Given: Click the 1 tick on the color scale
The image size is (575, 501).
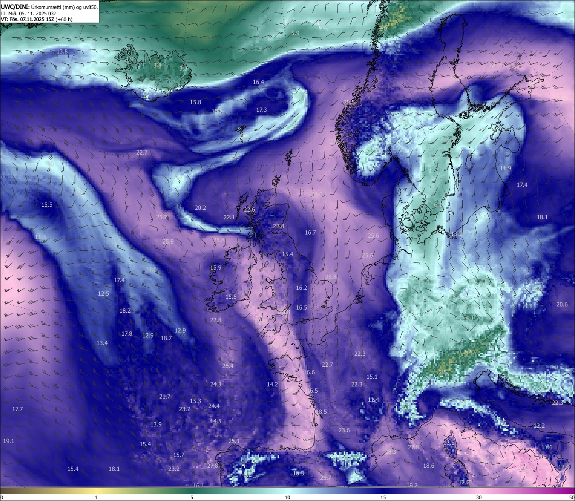Looking at the screenshot, I should (x=96, y=497).
